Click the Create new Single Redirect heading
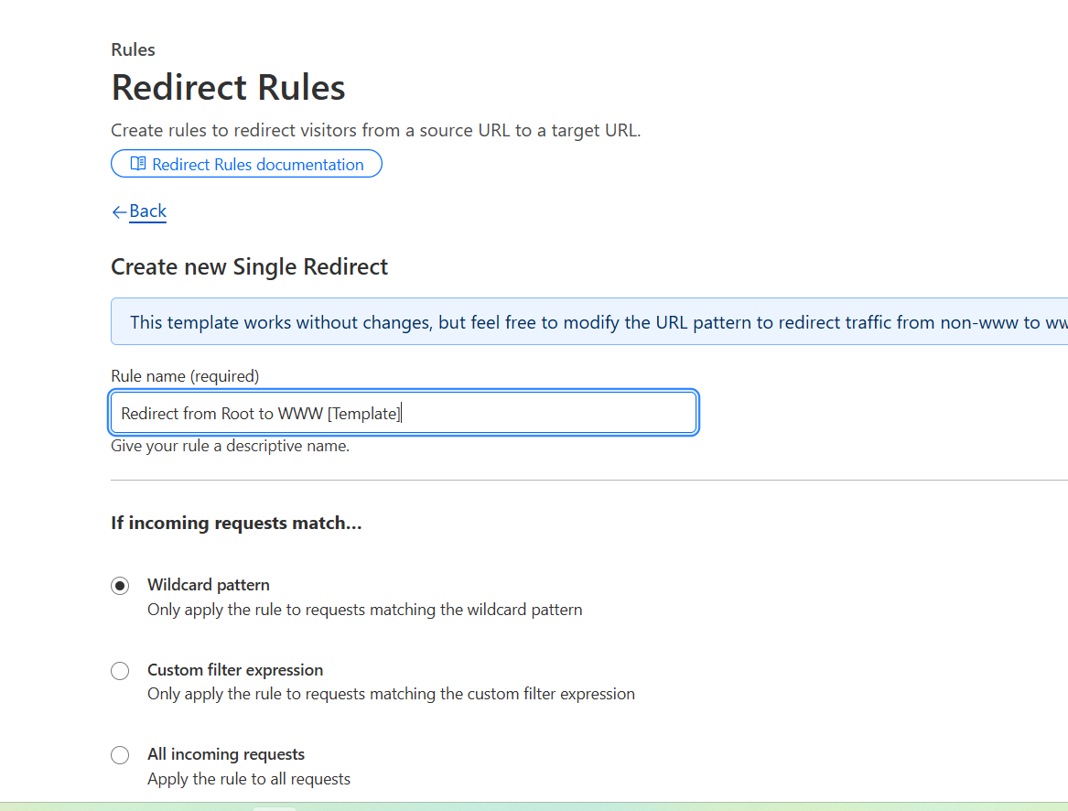1068x811 pixels. coord(249,266)
